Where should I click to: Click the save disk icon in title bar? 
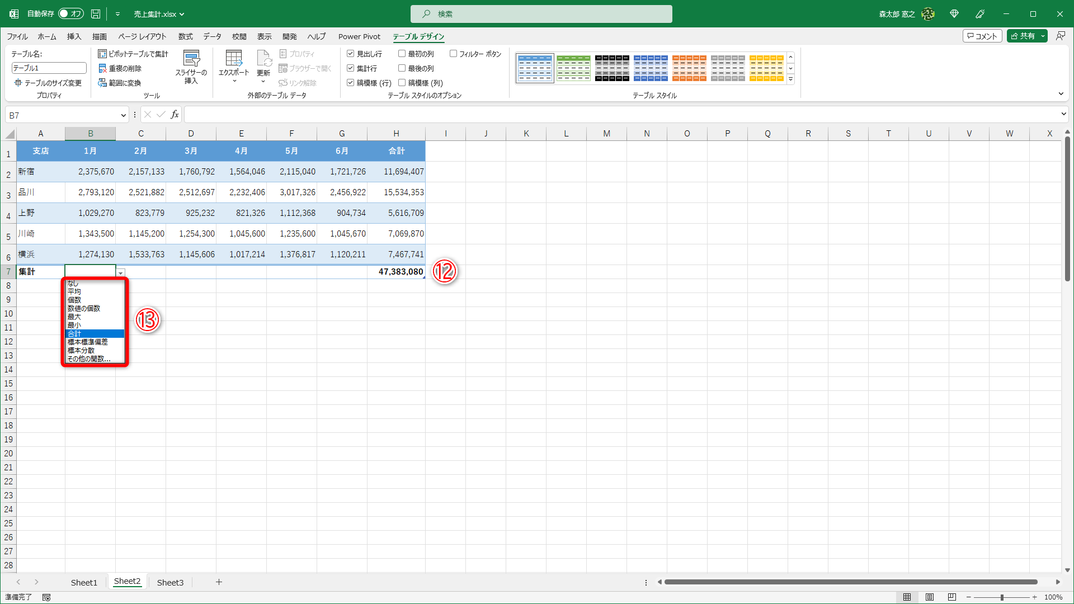click(x=96, y=14)
